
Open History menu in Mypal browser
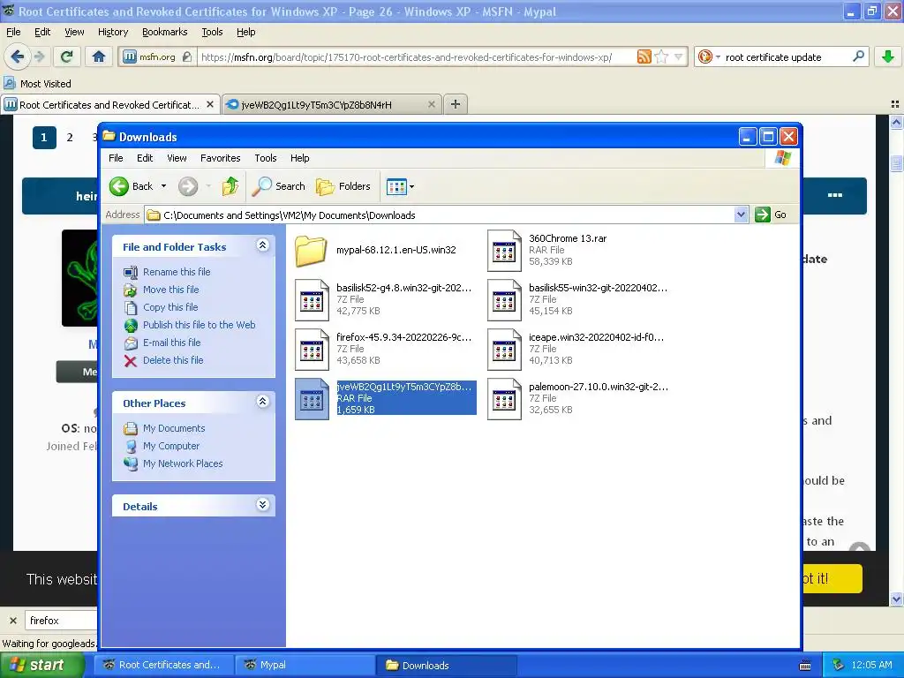click(x=112, y=32)
